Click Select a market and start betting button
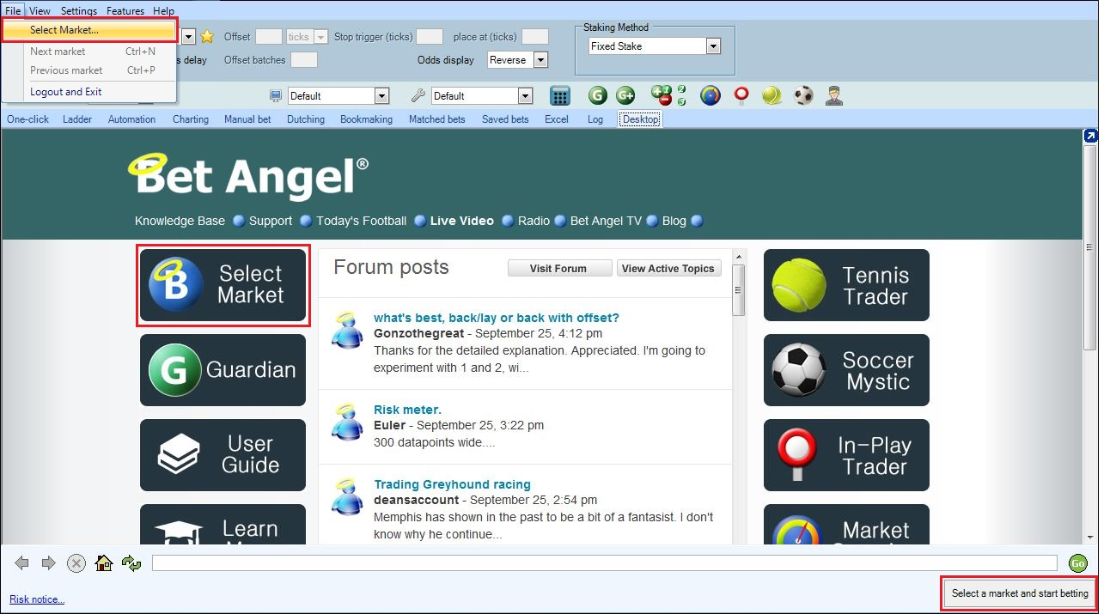The width and height of the screenshot is (1116, 614). point(1020,593)
